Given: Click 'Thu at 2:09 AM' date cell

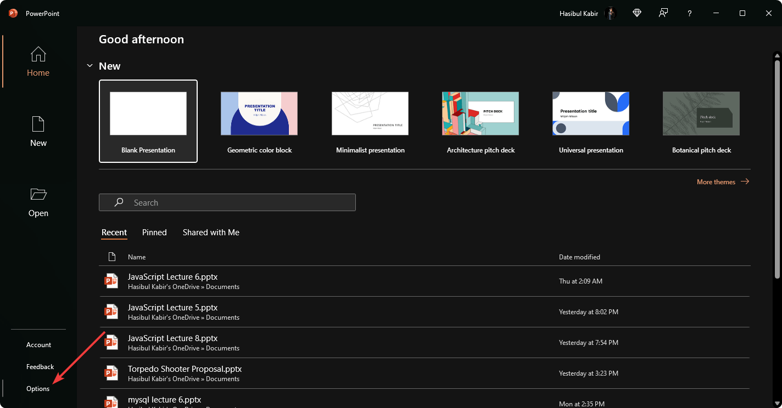Looking at the screenshot, I should 580,281.
